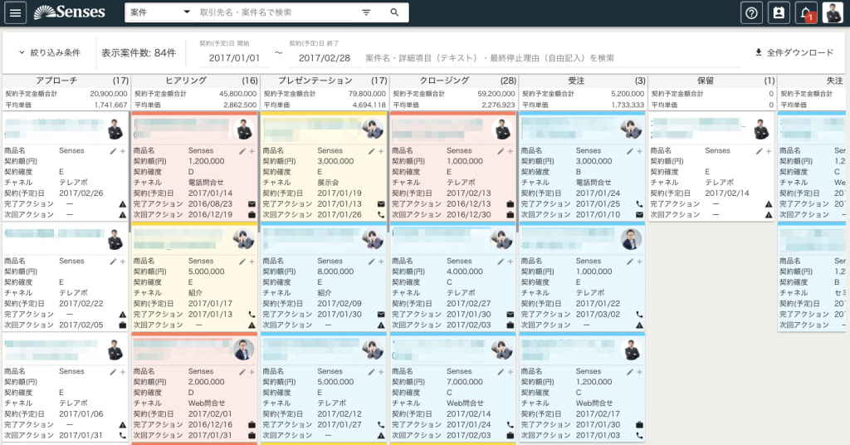
Task: Select the ヒアリング column header
Action: (x=195, y=81)
